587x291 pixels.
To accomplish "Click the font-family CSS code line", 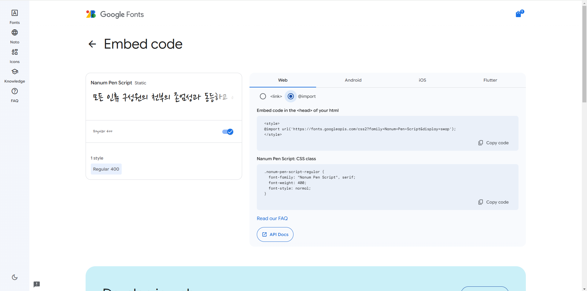I will [x=312, y=177].
